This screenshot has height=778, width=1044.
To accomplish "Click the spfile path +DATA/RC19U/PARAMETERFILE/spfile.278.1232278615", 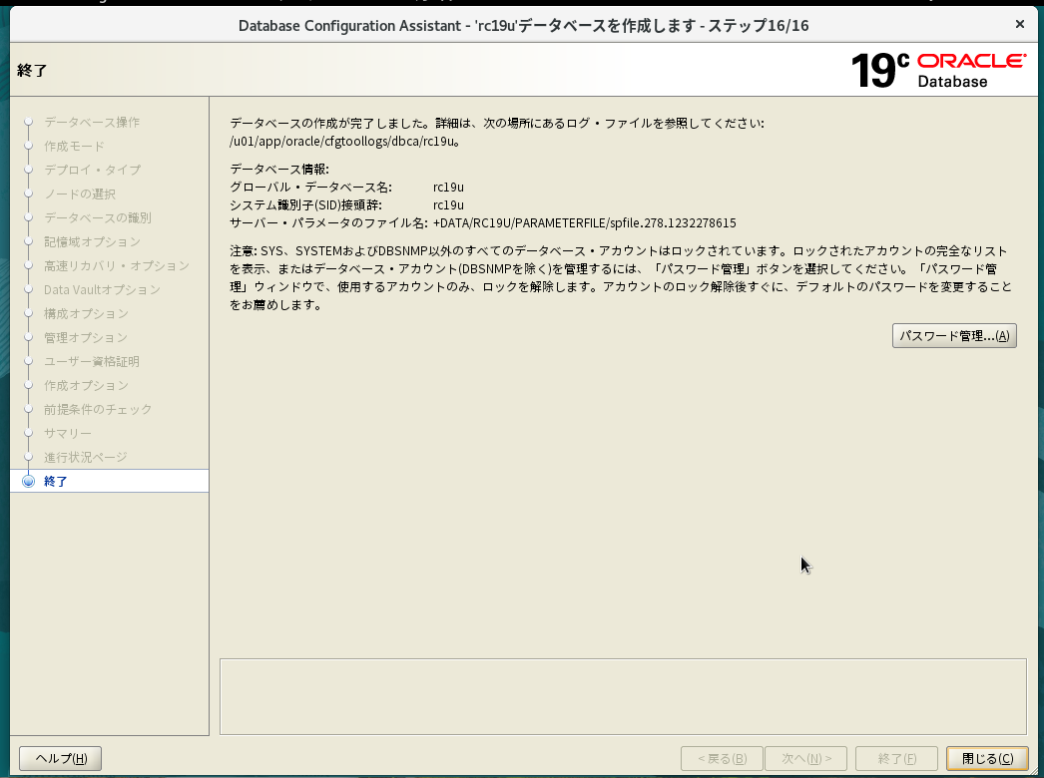I will point(585,223).
